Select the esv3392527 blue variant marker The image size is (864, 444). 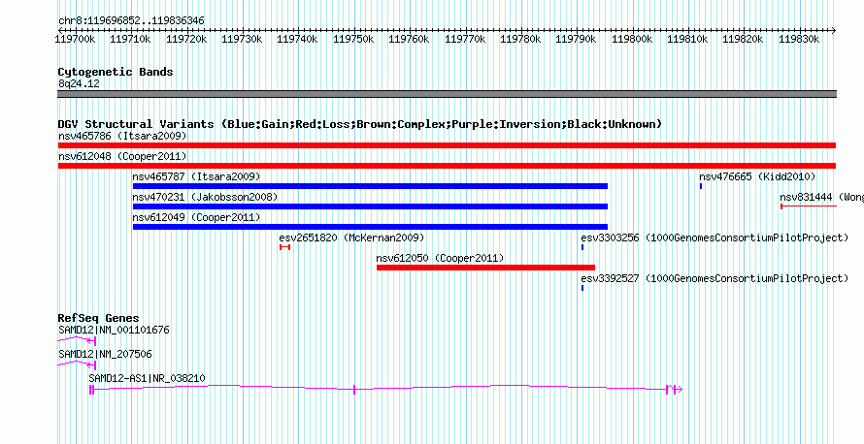click(582, 288)
